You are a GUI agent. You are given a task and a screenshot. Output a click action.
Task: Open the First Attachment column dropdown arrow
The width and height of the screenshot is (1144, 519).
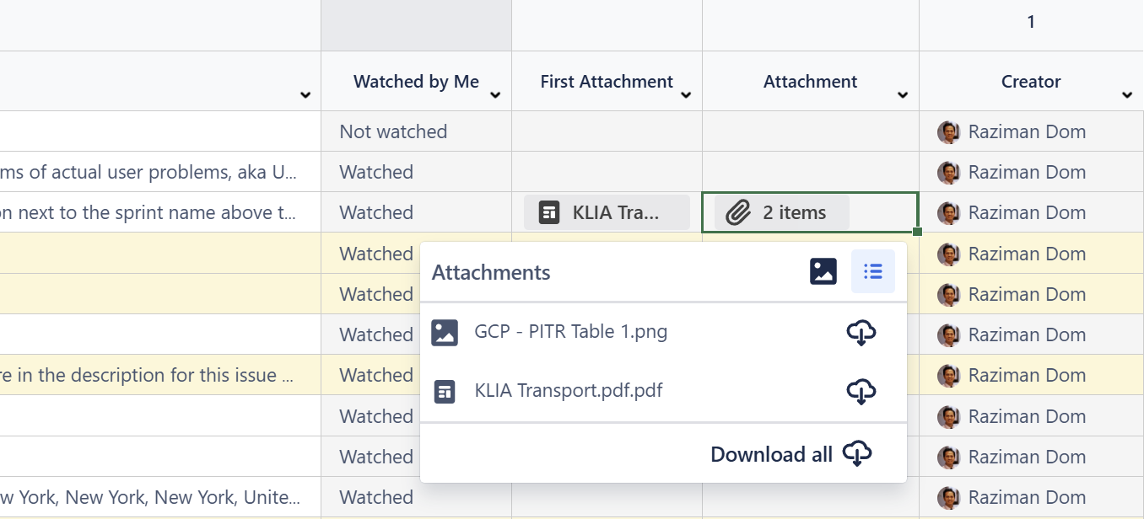pyautogui.click(x=686, y=95)
